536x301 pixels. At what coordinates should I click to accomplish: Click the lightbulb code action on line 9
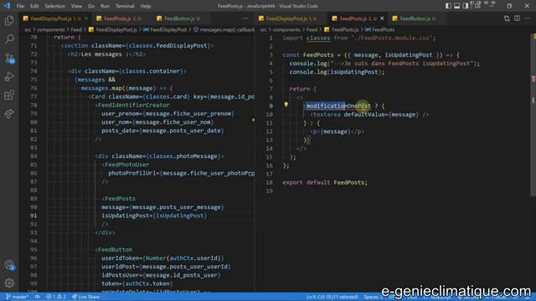tap(286, 105)
